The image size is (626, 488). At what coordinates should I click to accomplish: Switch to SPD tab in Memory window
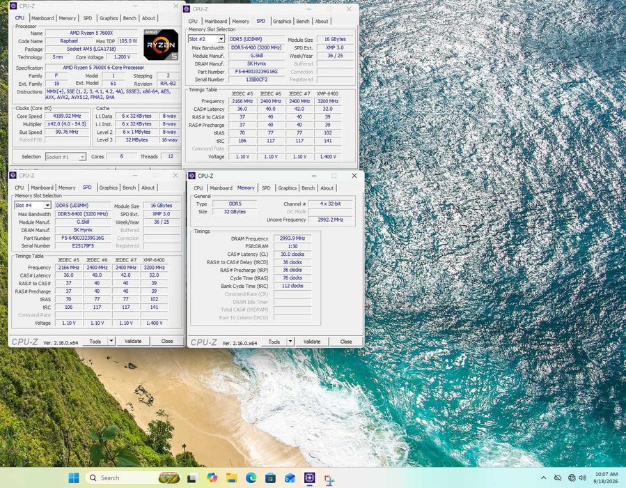tap(266, 188)
